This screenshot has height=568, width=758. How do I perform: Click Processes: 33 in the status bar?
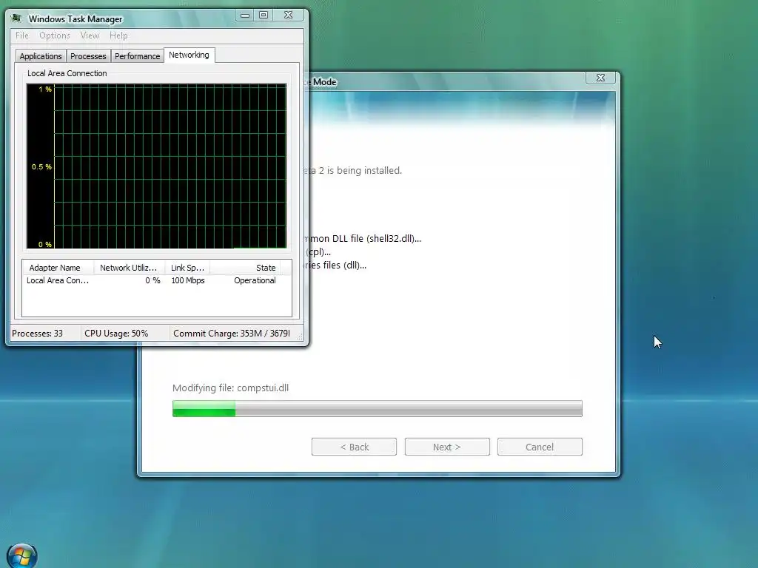coord(38,334)
